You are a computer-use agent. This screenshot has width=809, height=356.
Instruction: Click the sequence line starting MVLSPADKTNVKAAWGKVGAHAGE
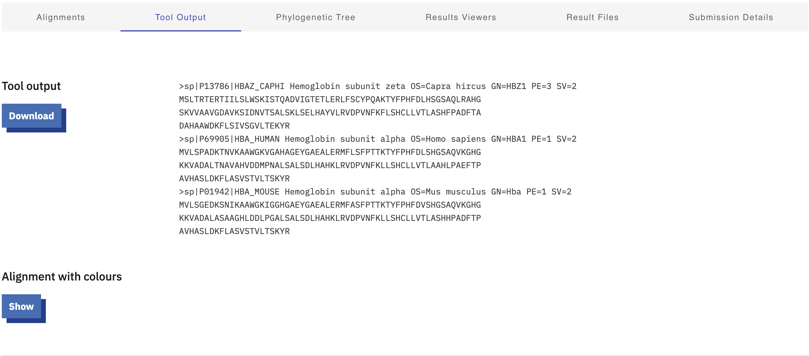pos(330,152)
